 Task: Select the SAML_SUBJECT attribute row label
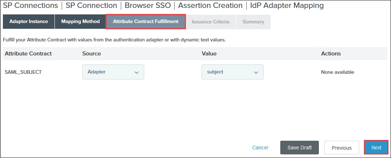tap(23, 72)
